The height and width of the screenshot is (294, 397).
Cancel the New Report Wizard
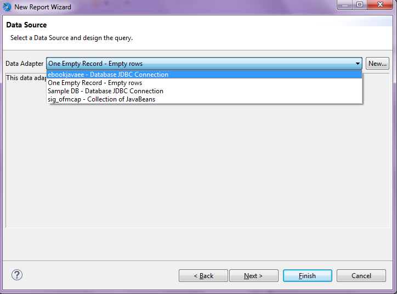[361, 275]
